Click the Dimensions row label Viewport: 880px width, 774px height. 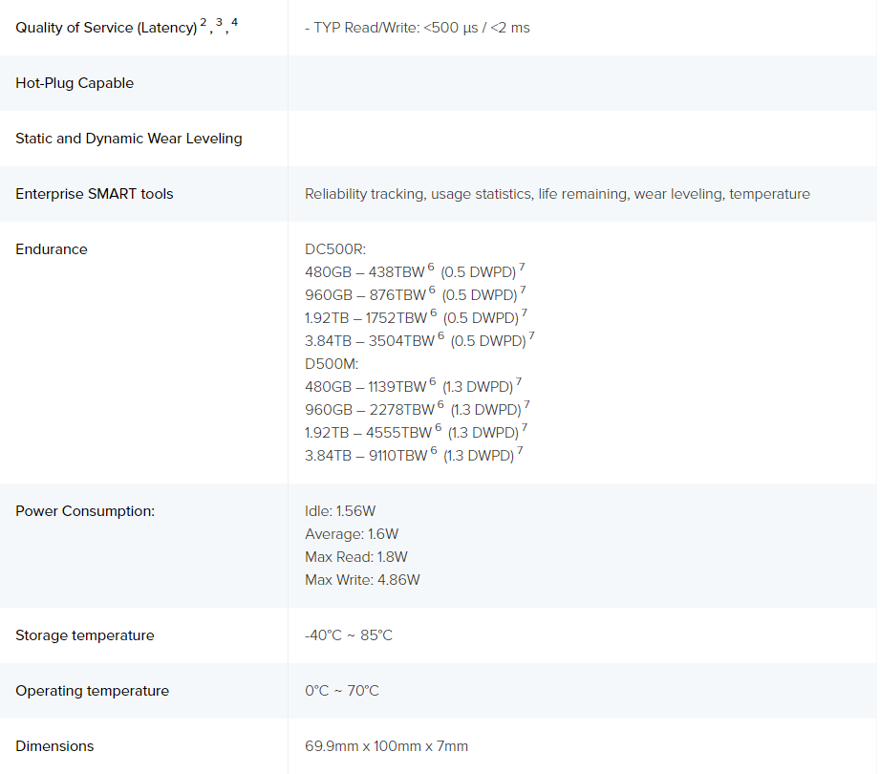[55, 746]
